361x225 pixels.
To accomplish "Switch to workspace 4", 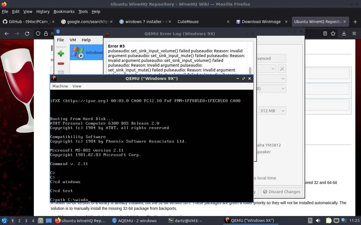I will coord(33,221).
